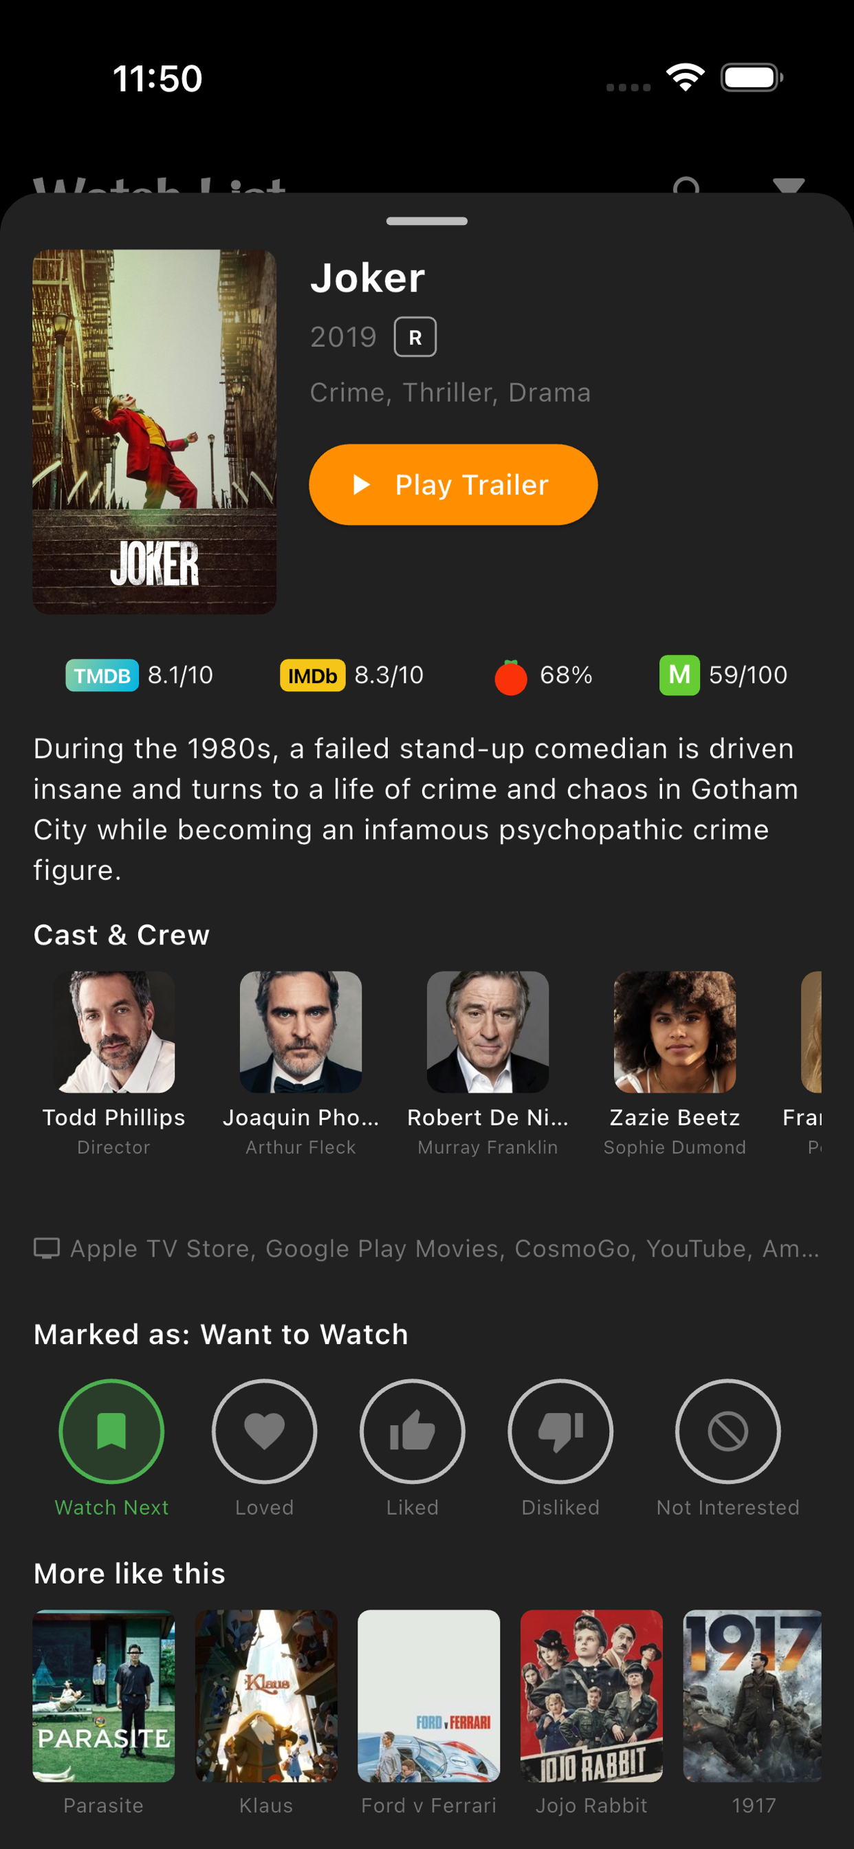The image size is (854, 1849).
Task: Tap the Rotten Tomatoes tomato icon
Action: click(511, 677)
